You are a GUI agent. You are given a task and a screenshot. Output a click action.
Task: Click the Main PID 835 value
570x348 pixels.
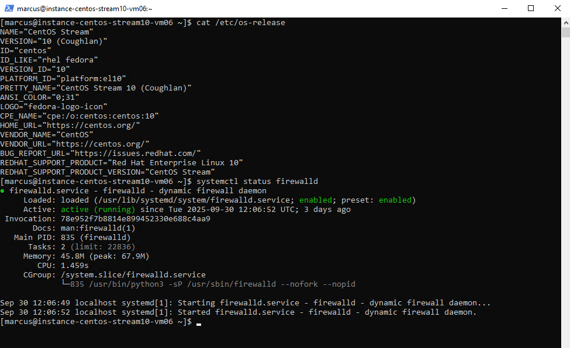coord(68,237)
